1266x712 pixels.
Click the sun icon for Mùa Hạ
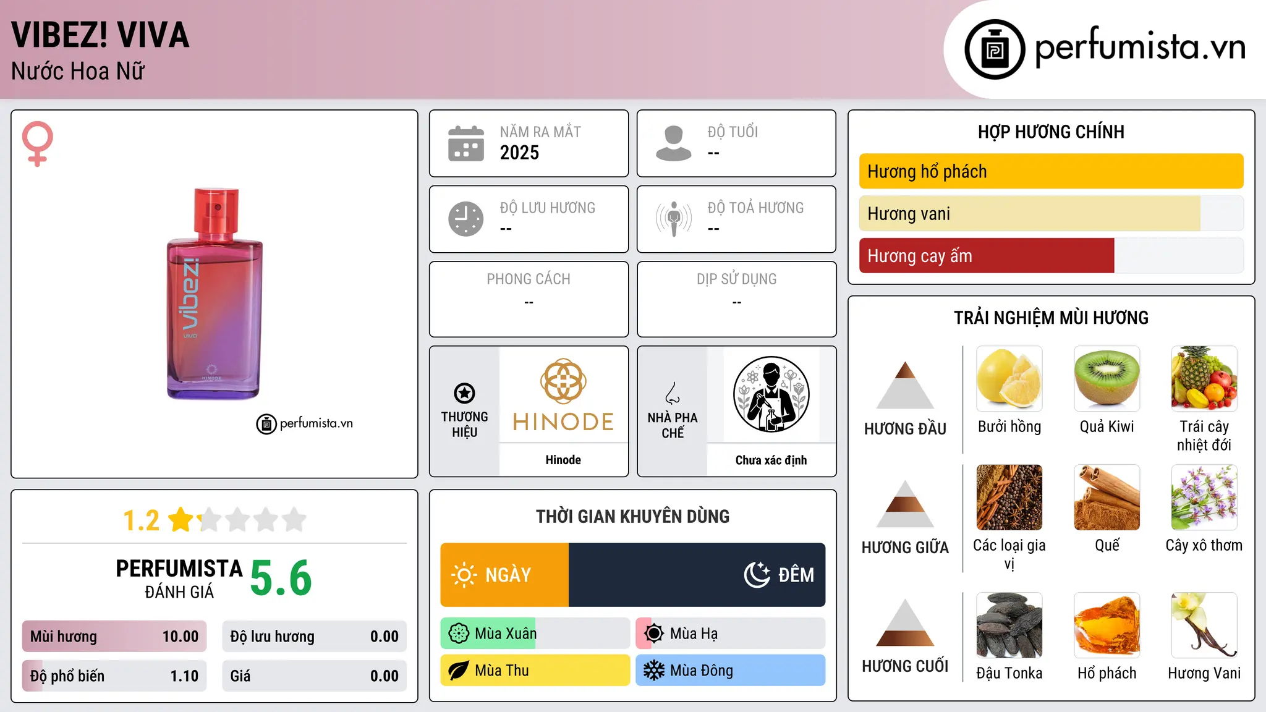(x=654, y=634)
